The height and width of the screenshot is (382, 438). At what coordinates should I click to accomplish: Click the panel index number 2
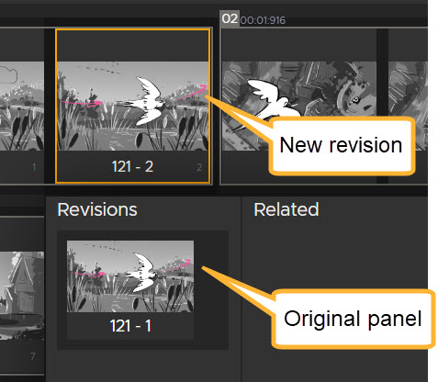pyautogui.click(x=199, y=167)
